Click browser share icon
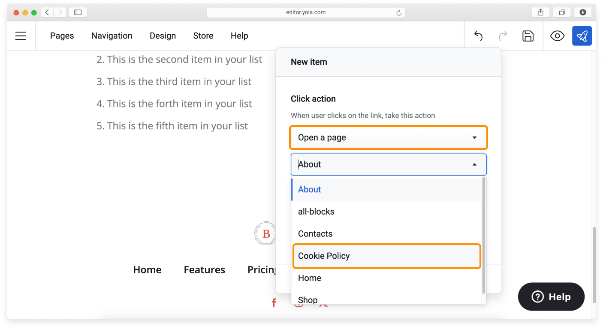Screen dimensions: 603x329 [540, 12]
